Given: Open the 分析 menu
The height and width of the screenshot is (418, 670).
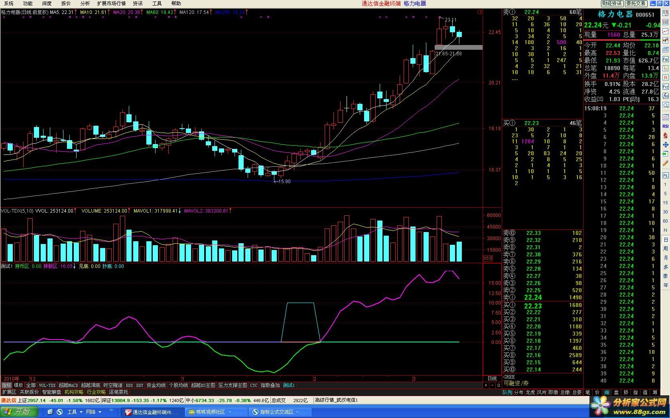Looking at the screenshot, I should 85,4.
